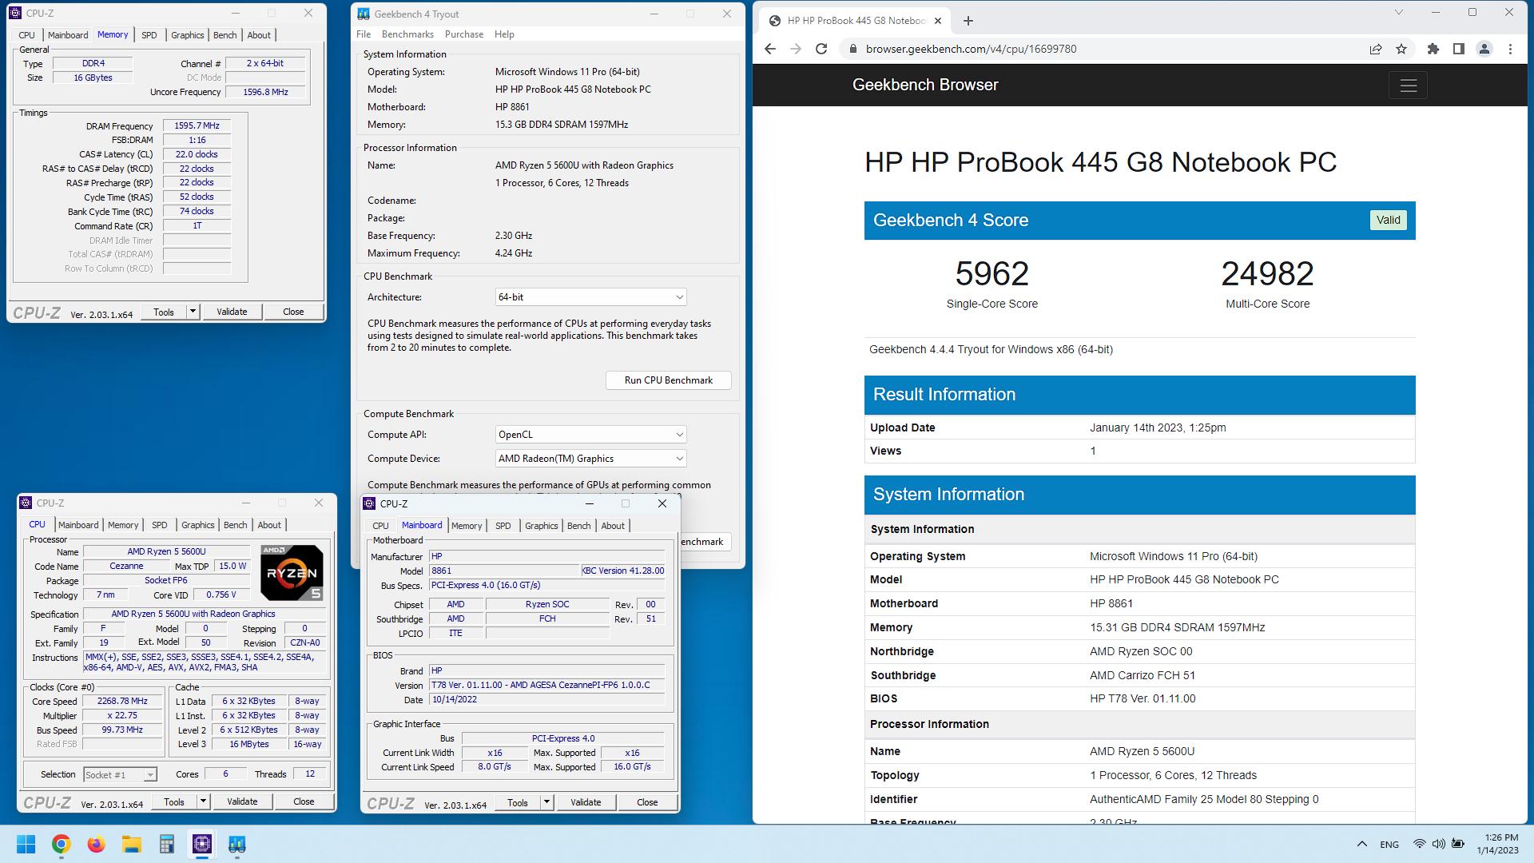Screen dimensions: 1534x863
Task: Click Geekbench Browser header link
Action: click(925, 85)
